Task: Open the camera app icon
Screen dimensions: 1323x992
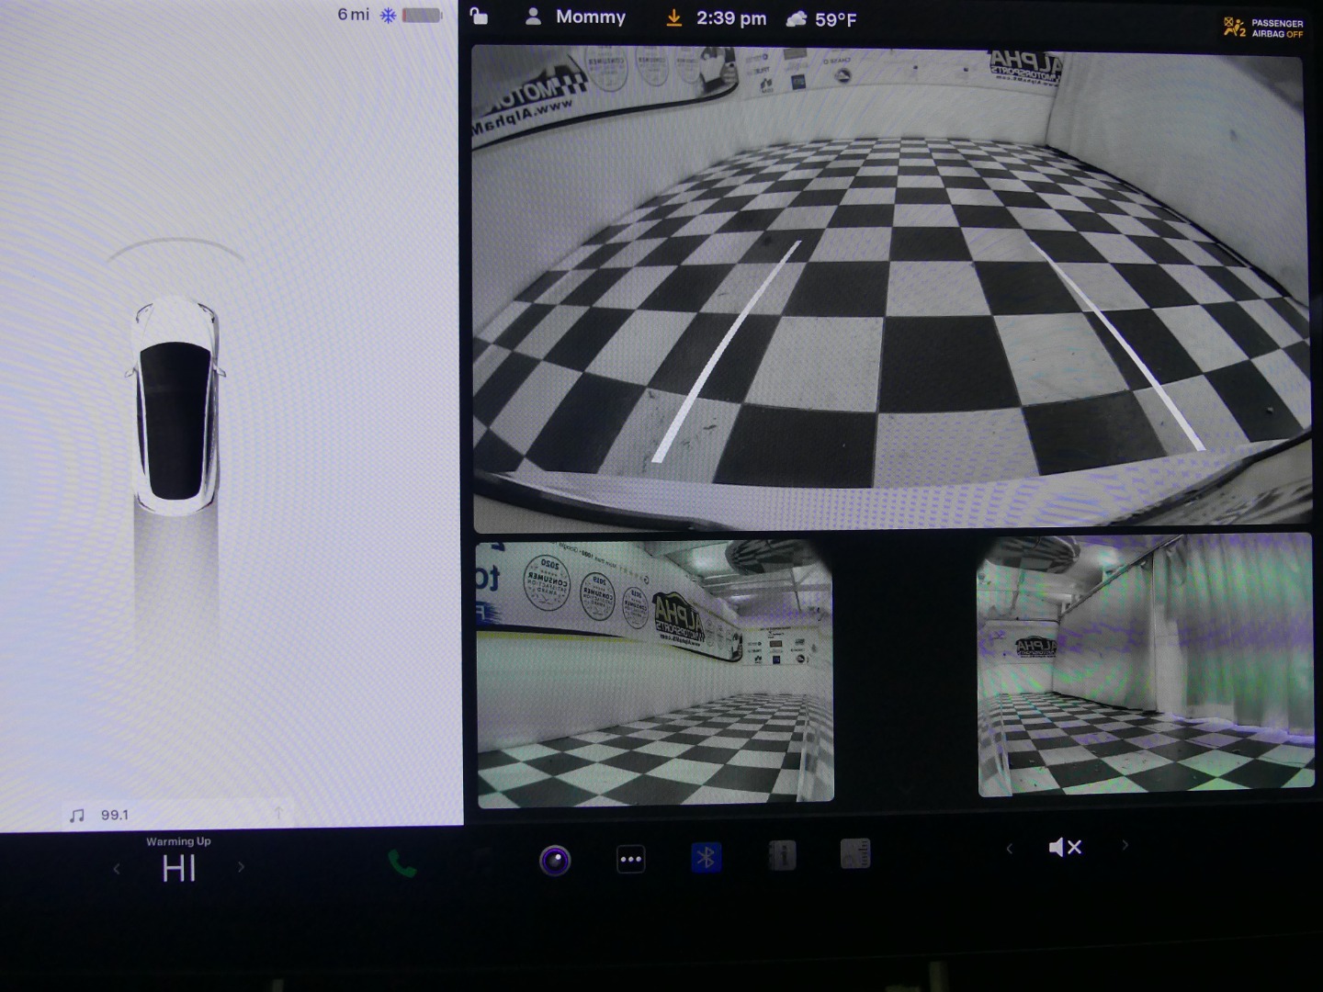Action: pos(555,861)
